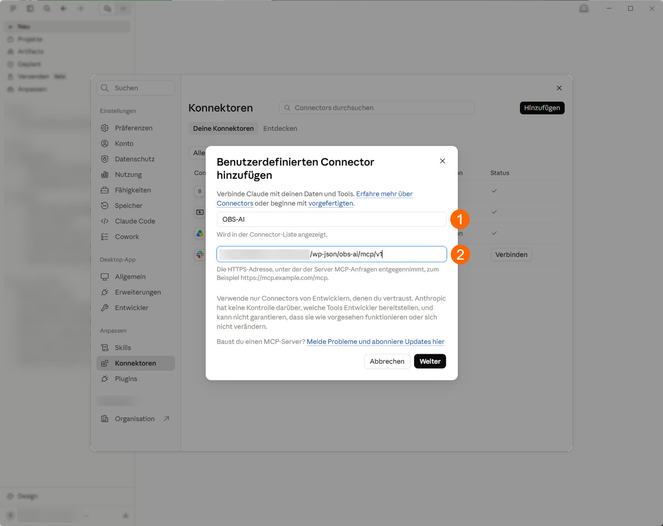Focus the connector name field containing OBS-AI
Screen dimensions: 663x526
click(x=331, y=219)
